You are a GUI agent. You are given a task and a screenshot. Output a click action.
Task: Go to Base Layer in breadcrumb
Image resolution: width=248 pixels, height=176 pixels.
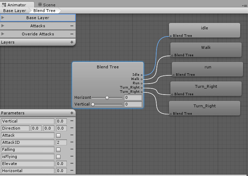(15, 11)
